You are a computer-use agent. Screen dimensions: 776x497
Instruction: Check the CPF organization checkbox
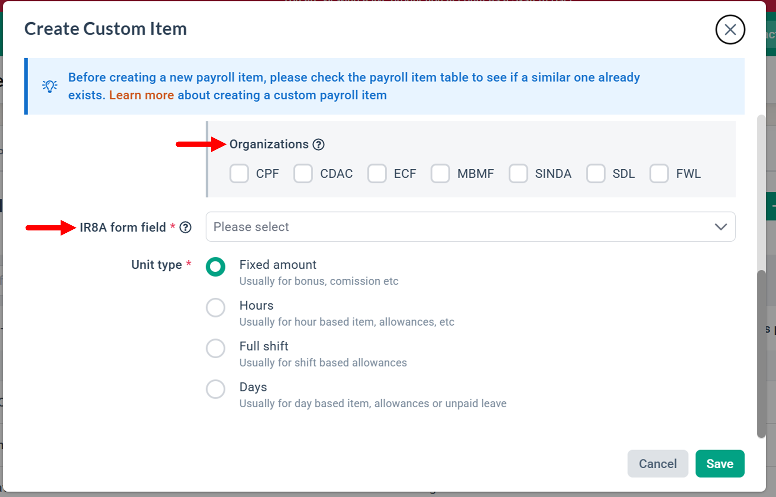coord(239,174)
